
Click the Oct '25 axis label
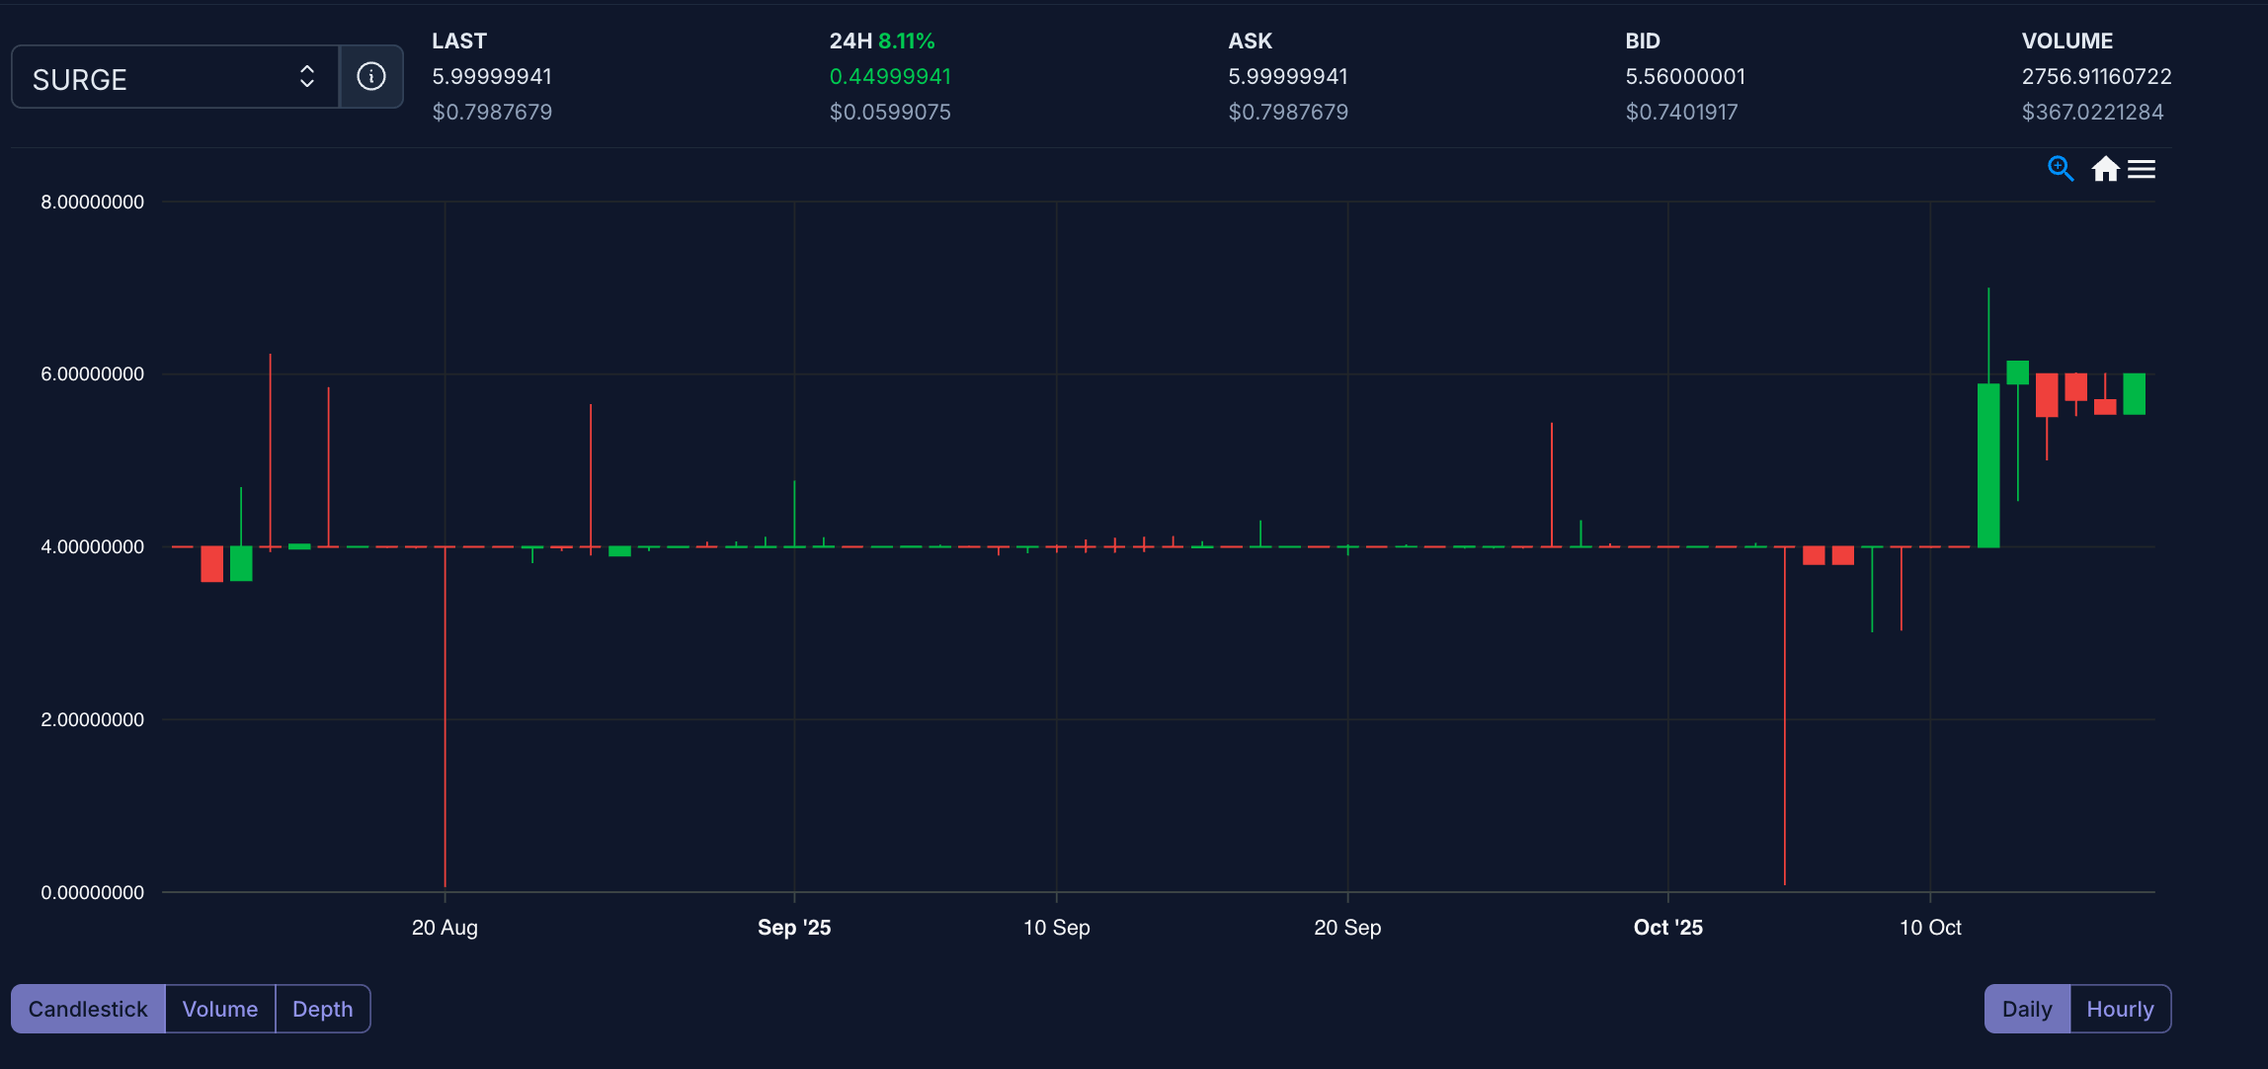(1667, 927)
